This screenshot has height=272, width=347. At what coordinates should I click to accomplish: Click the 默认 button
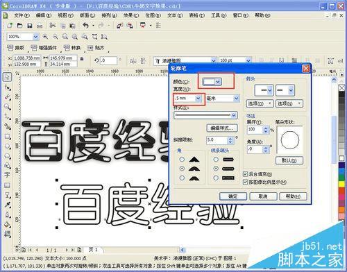click(x=289, y=160)
